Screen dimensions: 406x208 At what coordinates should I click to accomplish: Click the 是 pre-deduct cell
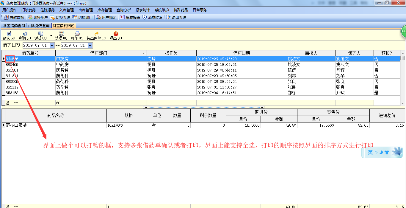tap(387, 93)
